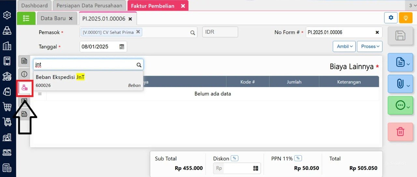Toggle Diskon percent mode
This screenshot has height=177, width=417.
(x=235, y=158)
